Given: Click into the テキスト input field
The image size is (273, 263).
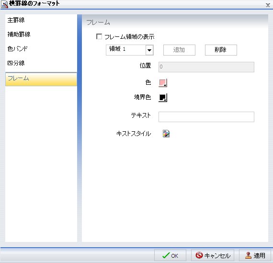Looking at the screenshot, I should tap(206, 117).
